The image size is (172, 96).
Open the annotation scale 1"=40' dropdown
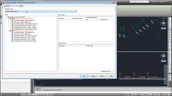click(x=145, y=94)
